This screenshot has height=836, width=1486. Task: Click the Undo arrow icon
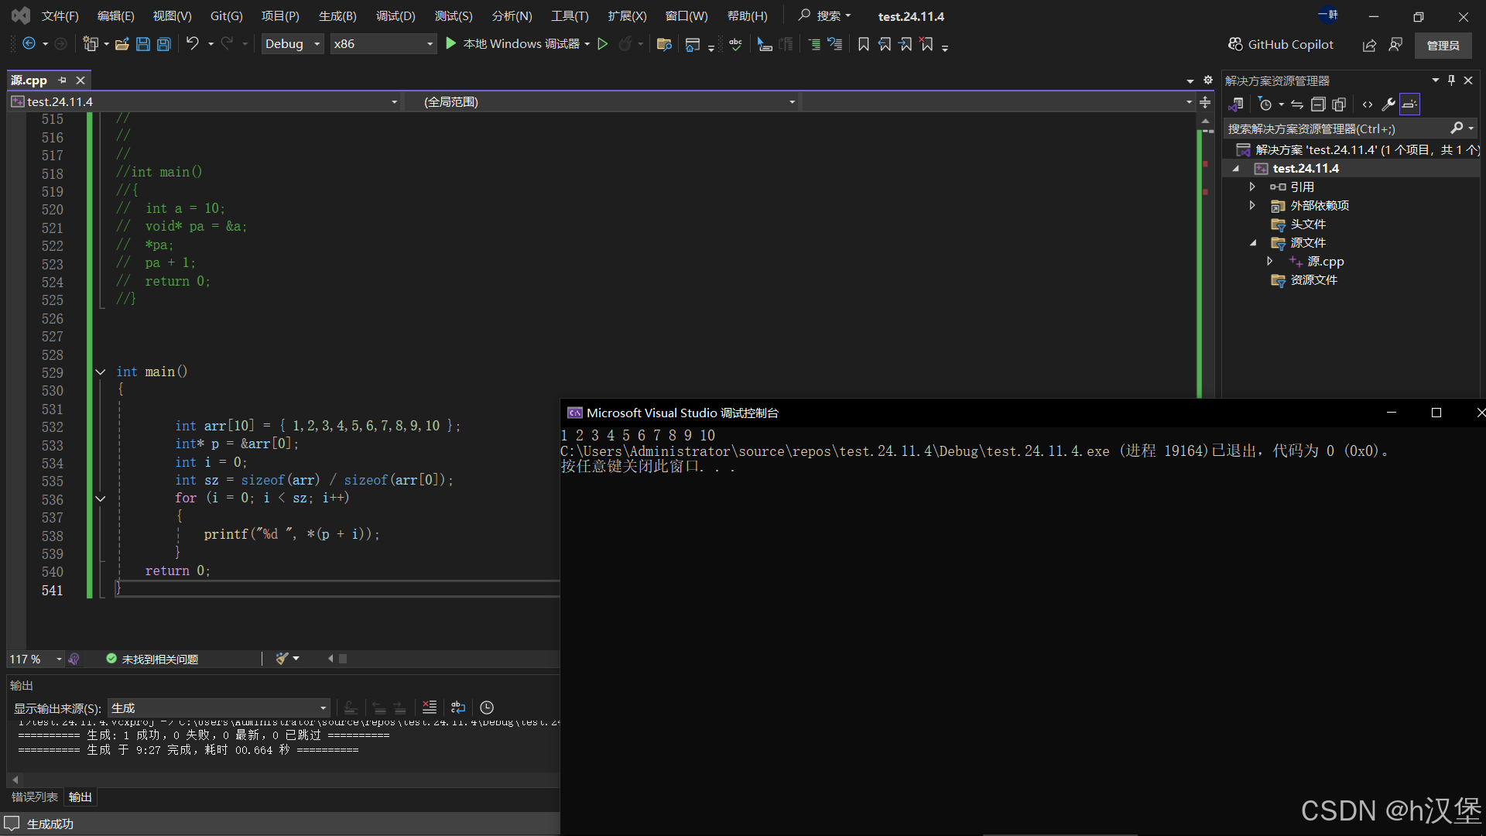[192, 44]
